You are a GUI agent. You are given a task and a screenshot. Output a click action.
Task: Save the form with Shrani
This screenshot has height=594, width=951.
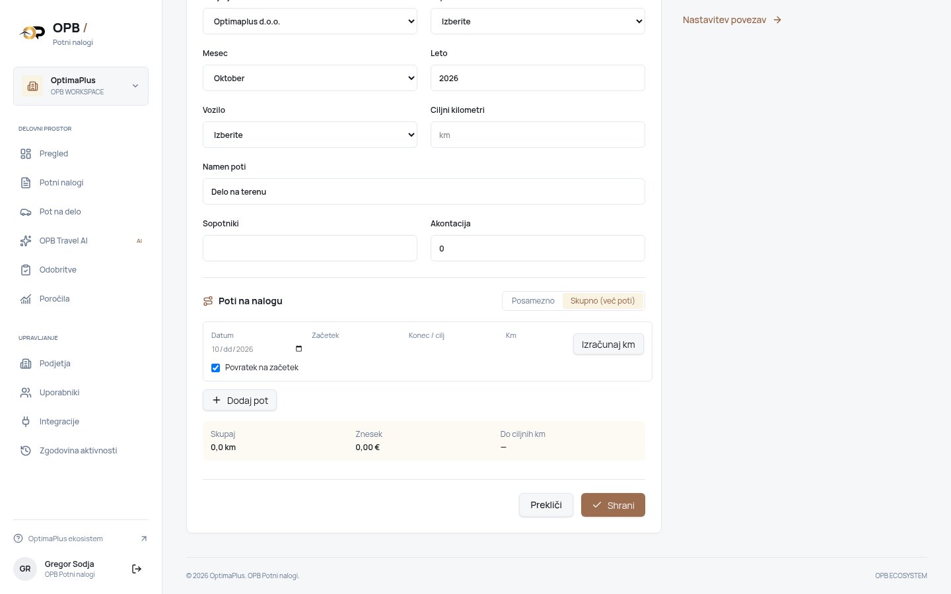pos(613,505)
